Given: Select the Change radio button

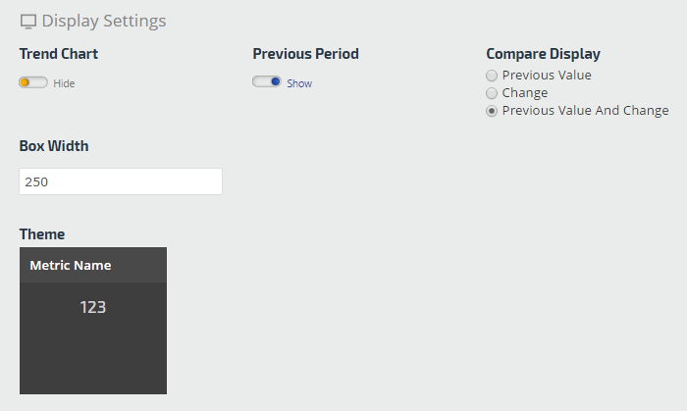Looking at the screenshot, I should 493,93.
